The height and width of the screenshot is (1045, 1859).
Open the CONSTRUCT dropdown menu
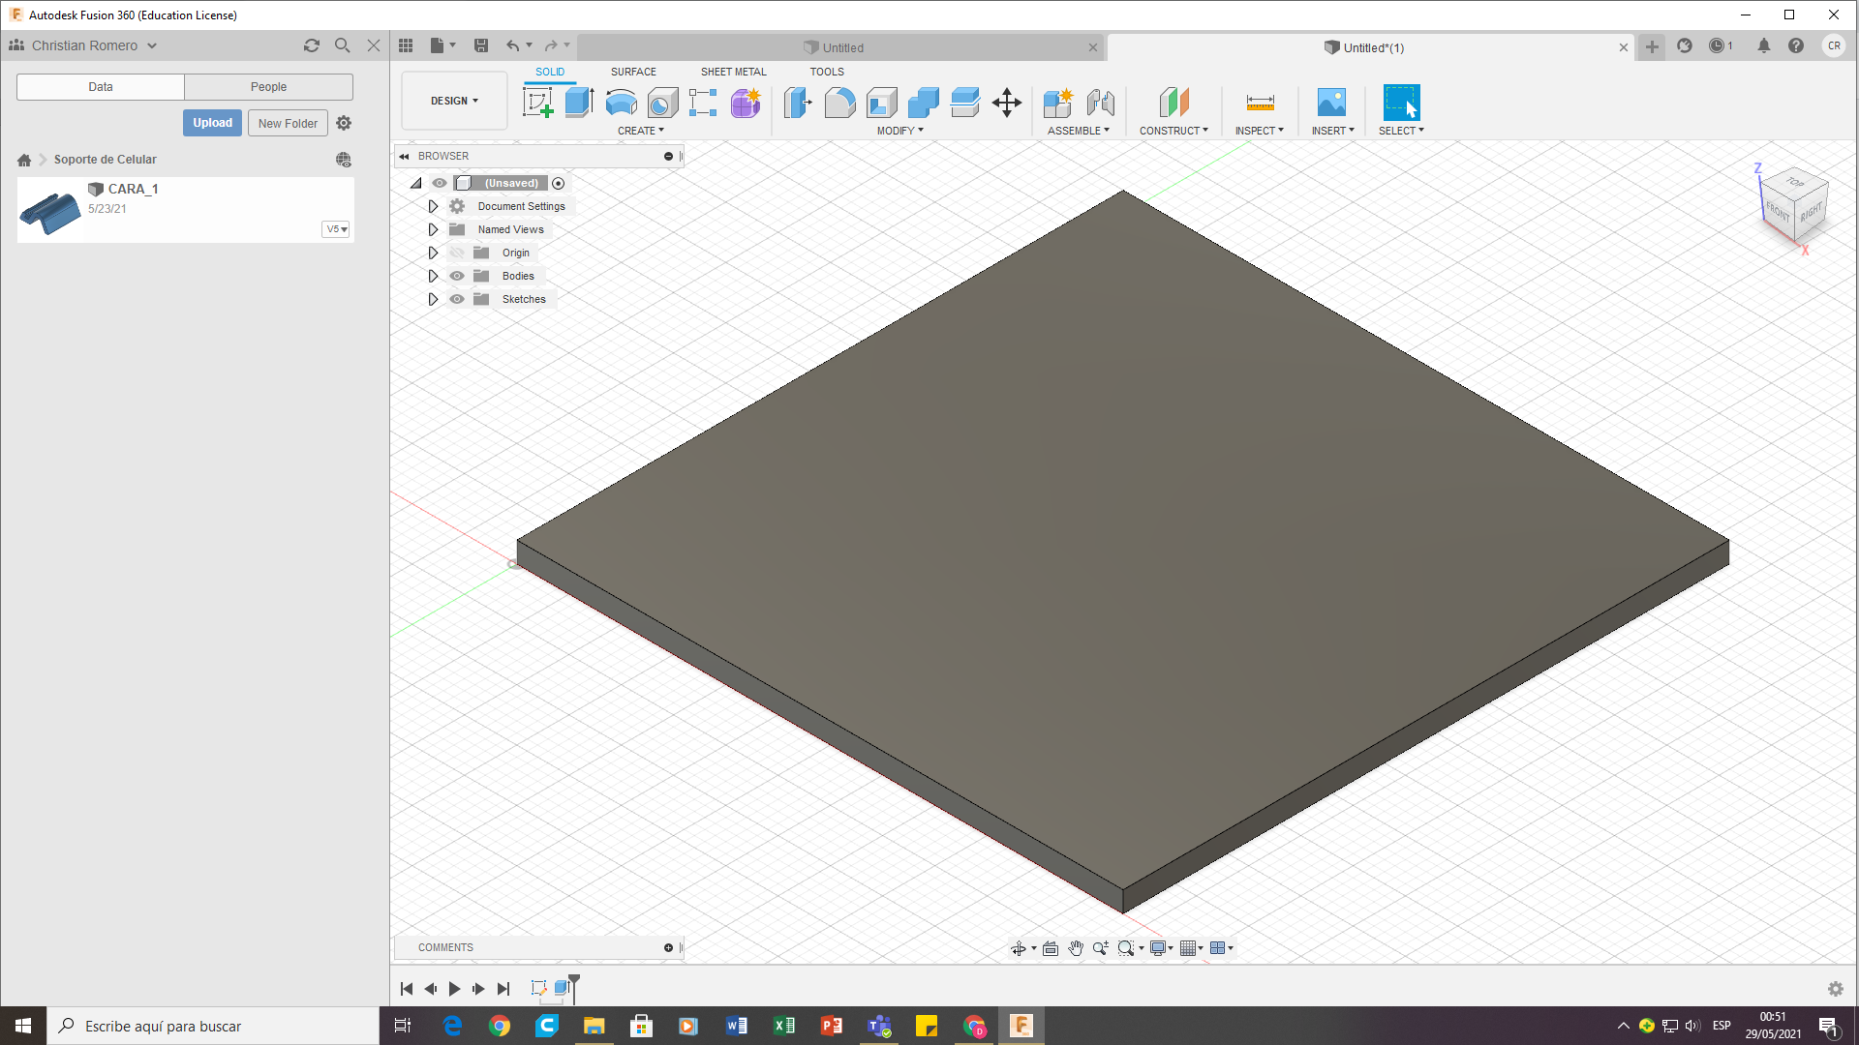point(1173,131)
